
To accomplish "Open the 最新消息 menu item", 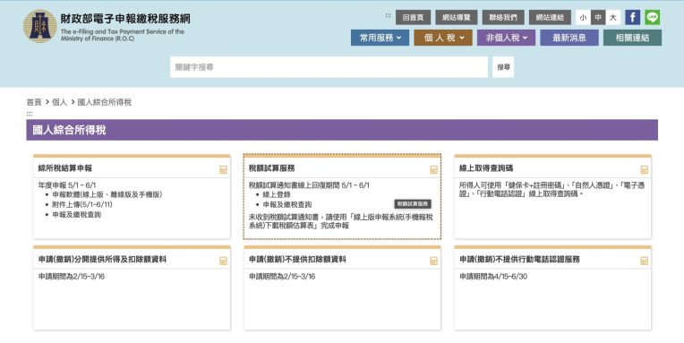I will tap(569, 38).
